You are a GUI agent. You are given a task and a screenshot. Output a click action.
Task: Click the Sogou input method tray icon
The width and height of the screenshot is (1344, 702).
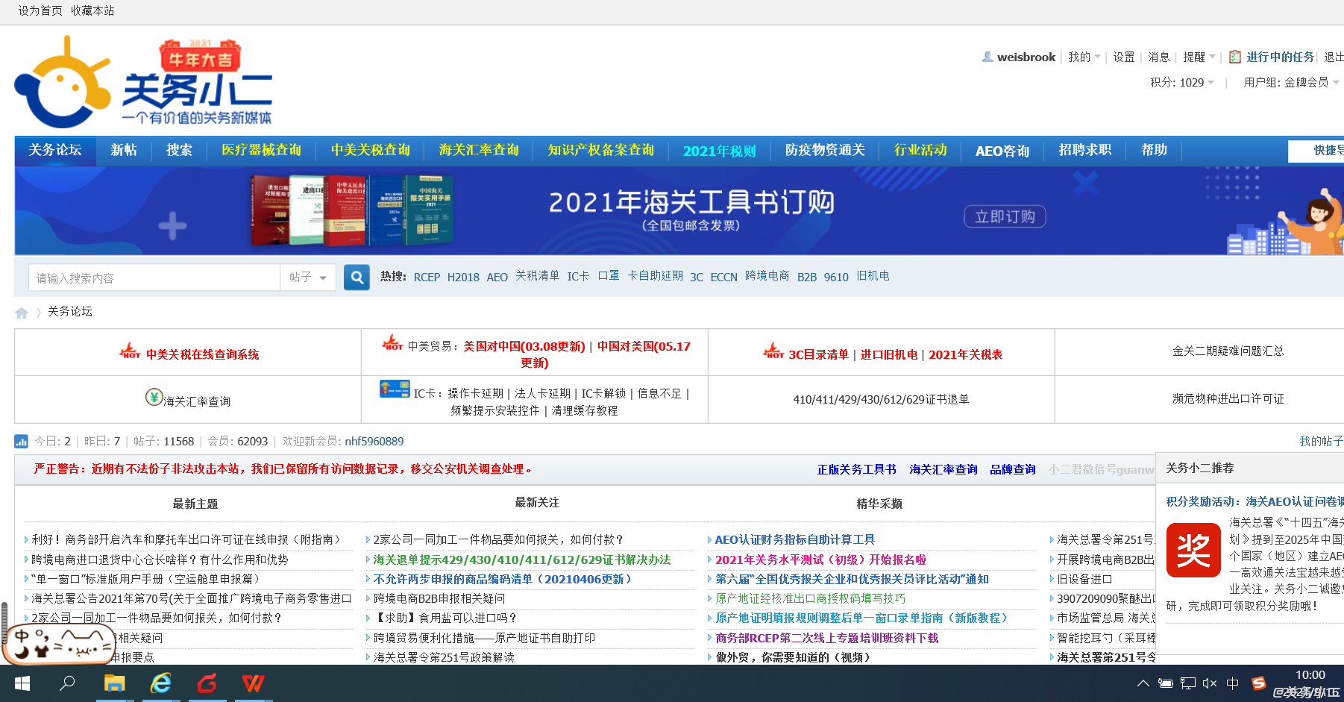pos(1258,683)
